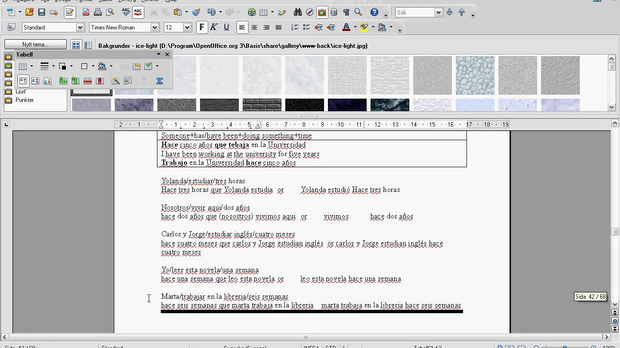Select the Punkter gallery theme
Viewport: 620px width, 348px height.
tap(24, 100)
